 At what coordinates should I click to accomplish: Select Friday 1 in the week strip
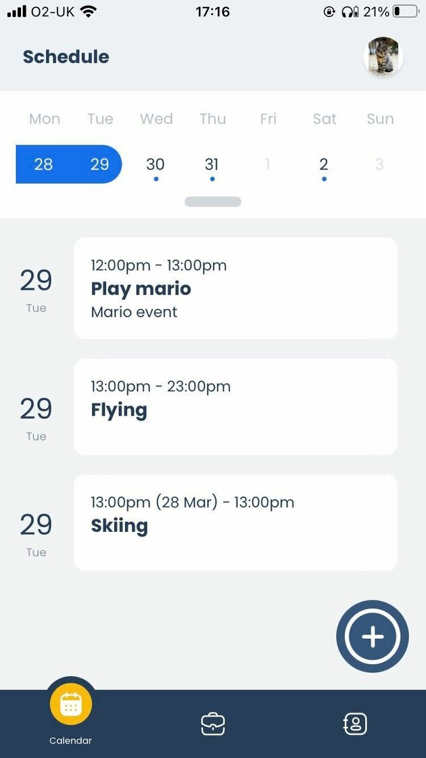tap(268, 164)
